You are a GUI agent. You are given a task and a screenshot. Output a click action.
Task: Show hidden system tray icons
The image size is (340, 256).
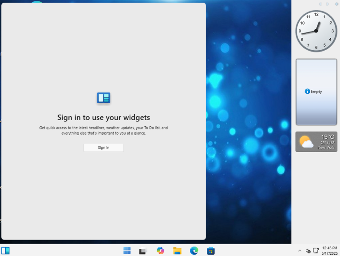pos(300,251)
